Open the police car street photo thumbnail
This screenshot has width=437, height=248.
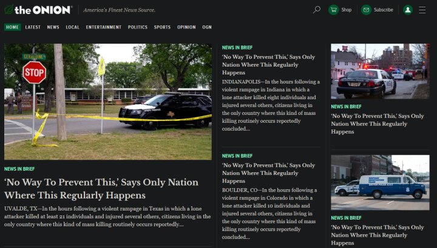380,71
